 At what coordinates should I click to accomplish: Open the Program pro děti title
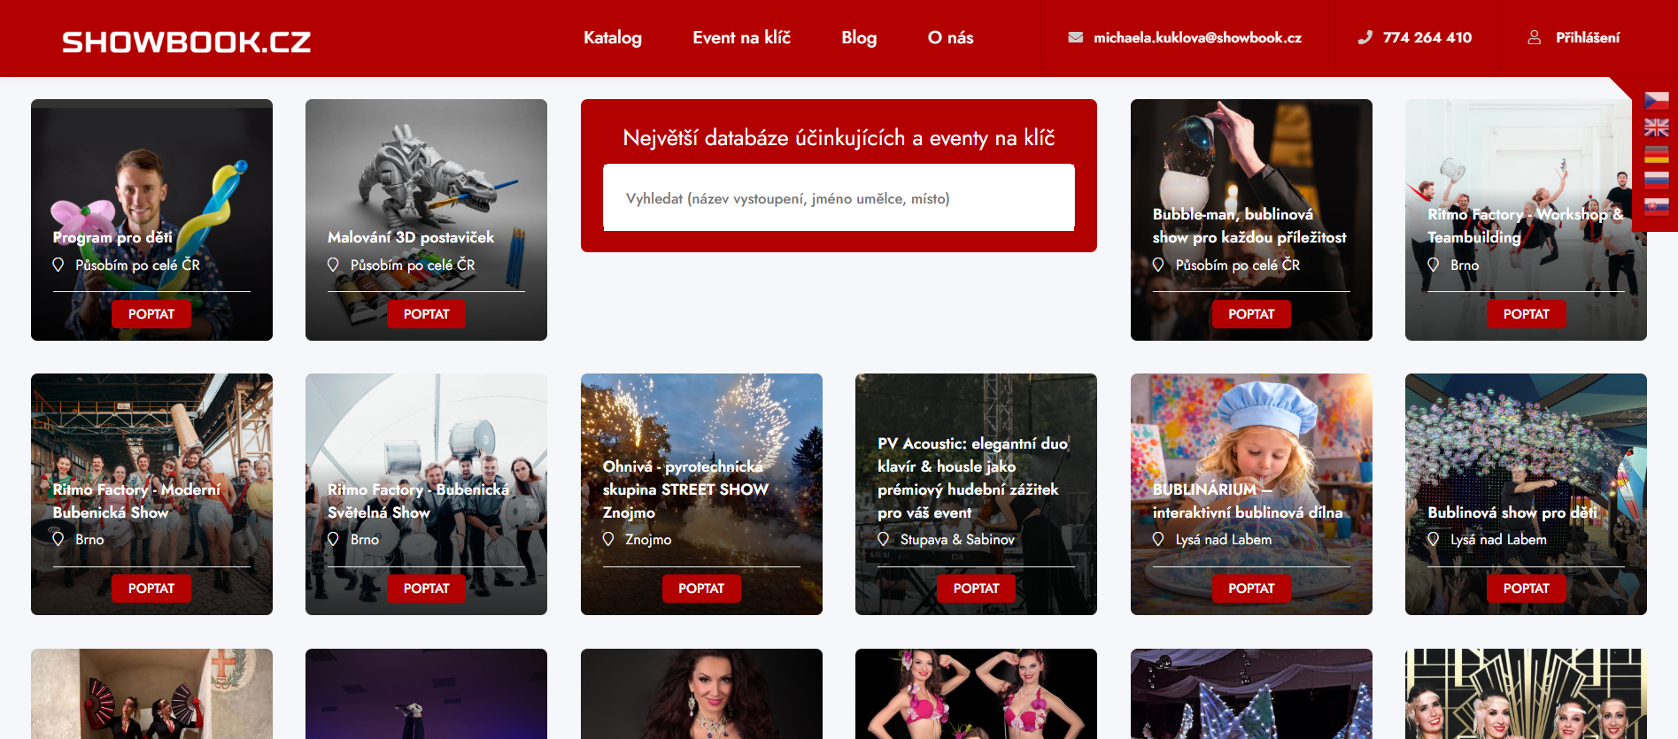[112, 237]
